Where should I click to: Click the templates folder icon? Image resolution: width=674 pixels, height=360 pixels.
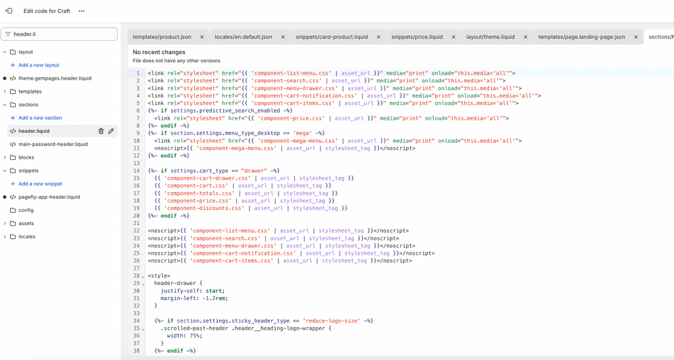click(13, 91)
